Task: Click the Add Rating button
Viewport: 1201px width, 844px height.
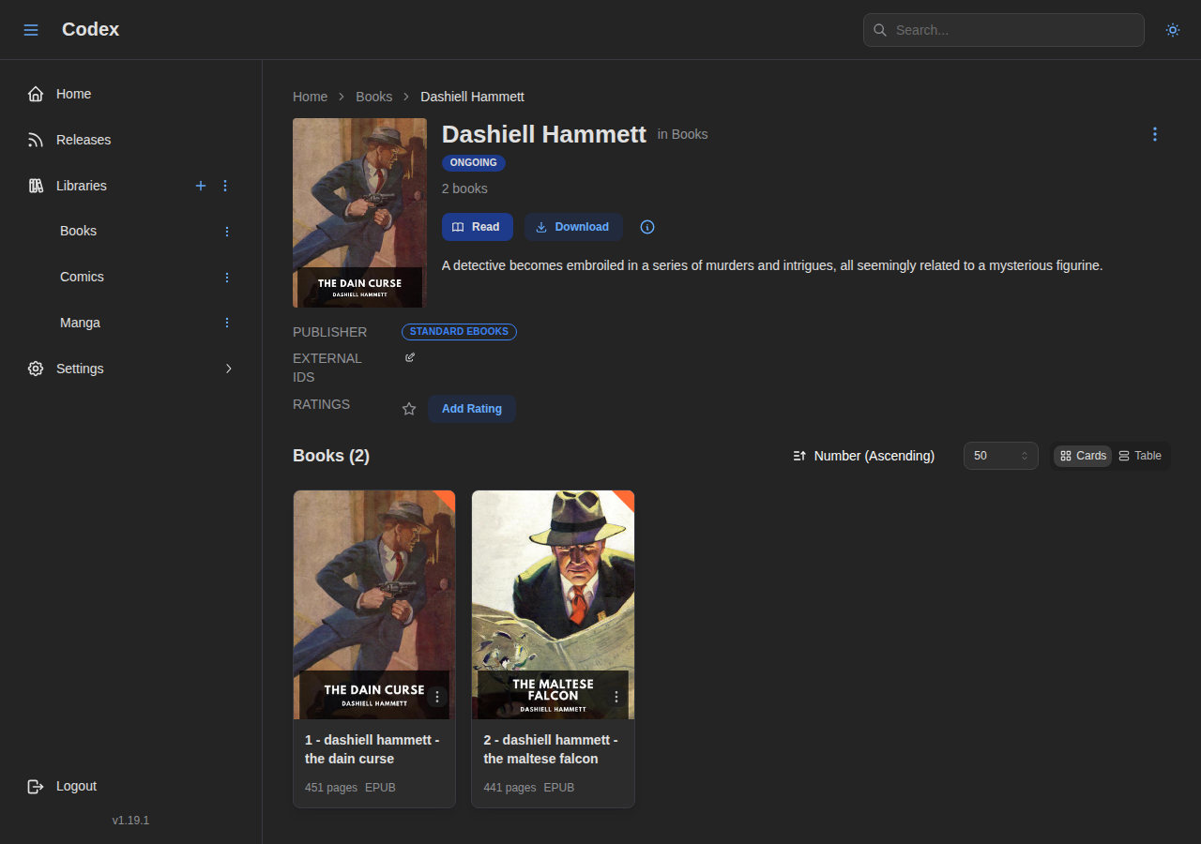Action: click(x=472, y=409)
